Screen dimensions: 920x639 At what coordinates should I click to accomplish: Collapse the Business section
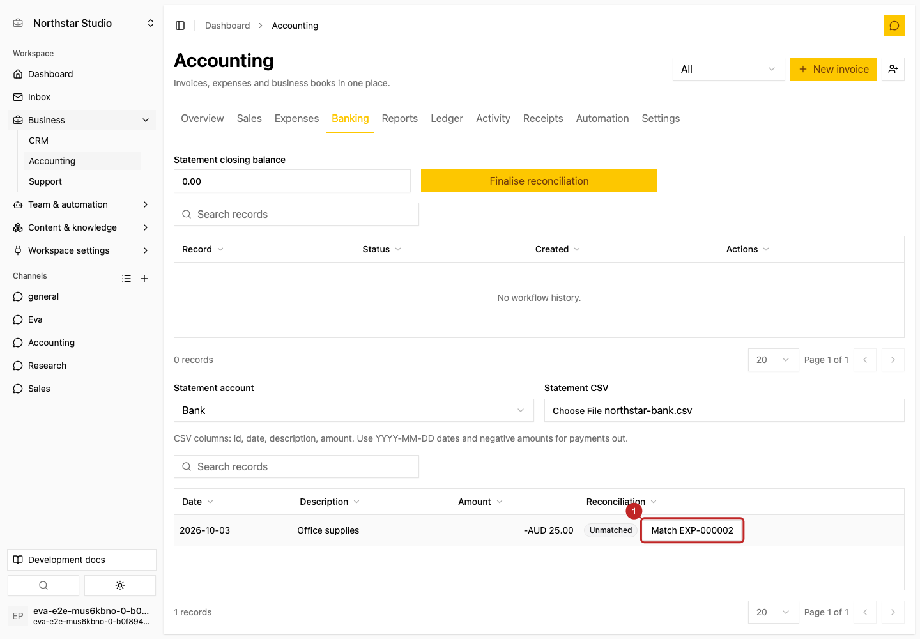(82, 120)
